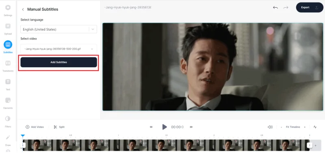
Task: Open the Transitions sidebar panel
Action: click(x=8, y=66)
